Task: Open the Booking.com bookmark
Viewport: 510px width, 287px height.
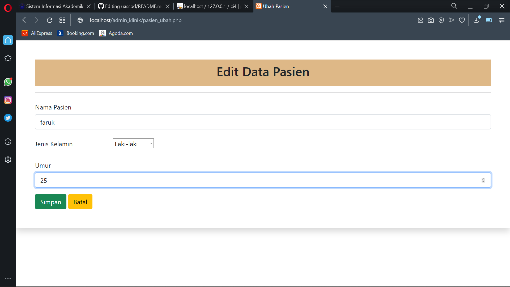Action: [75, 33]
